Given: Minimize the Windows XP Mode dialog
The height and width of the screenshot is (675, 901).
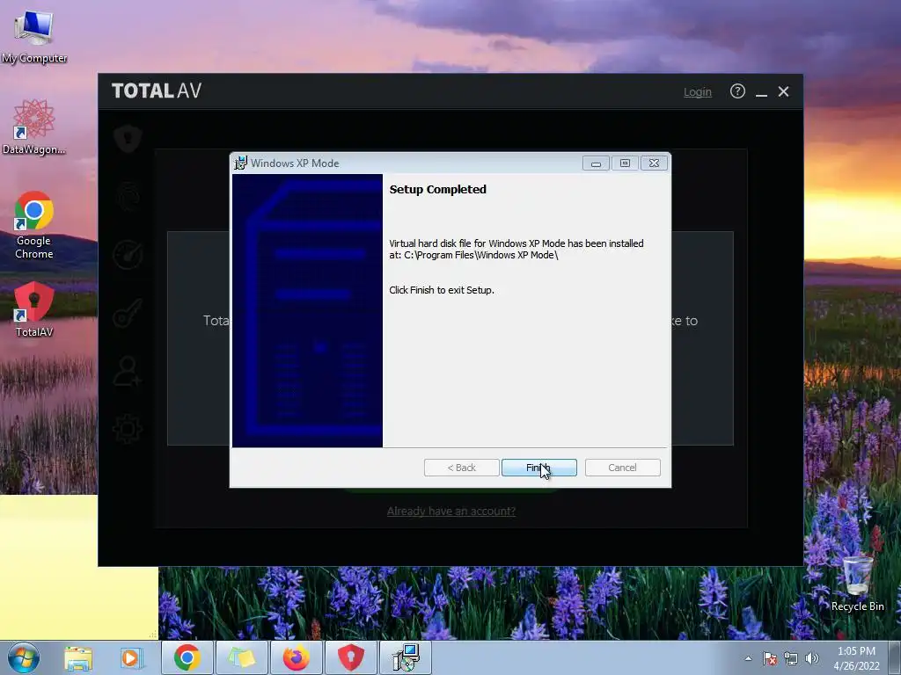Looking at the screenshot, I should click(x=596, y=163).
